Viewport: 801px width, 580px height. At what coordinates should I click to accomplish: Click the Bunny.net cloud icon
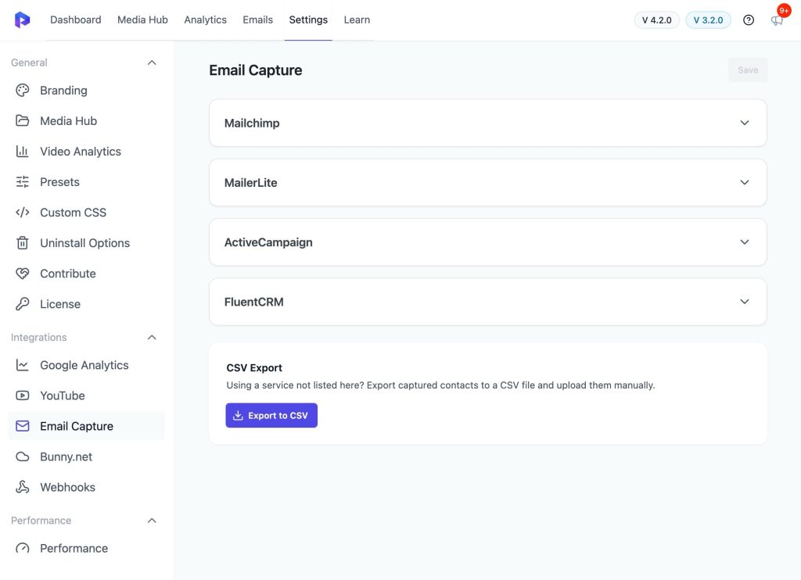[23, 456]
